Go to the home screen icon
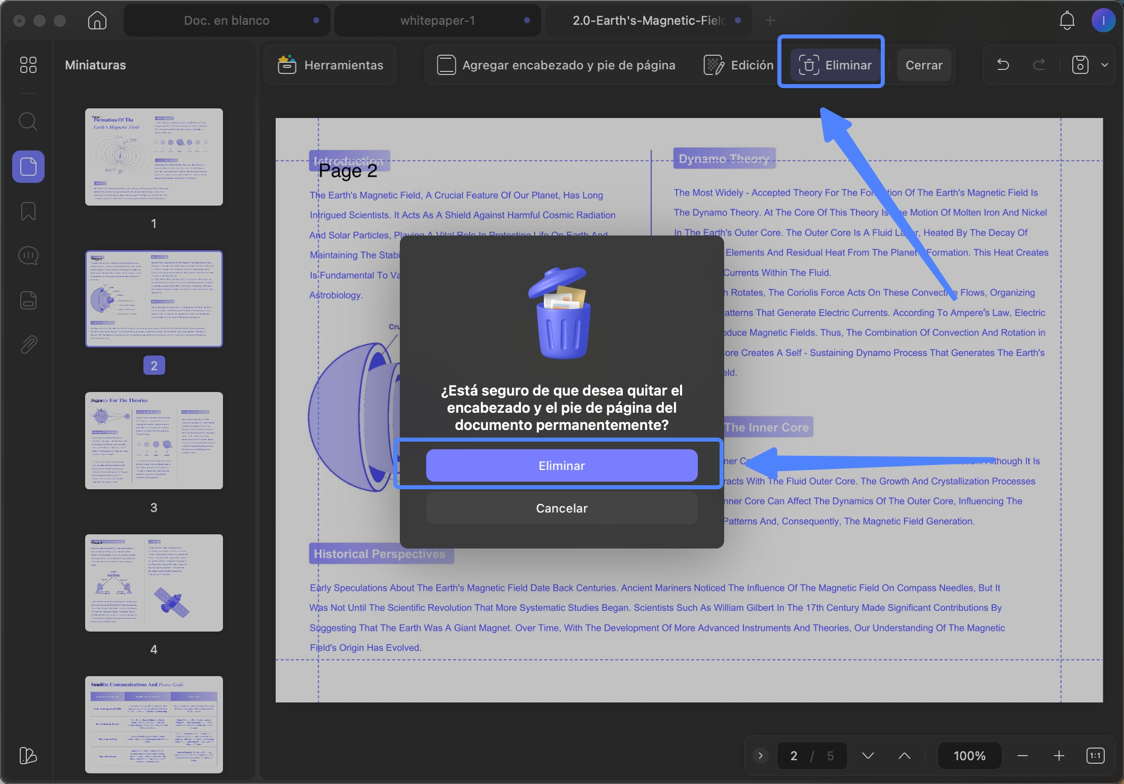 coord(97,20)
